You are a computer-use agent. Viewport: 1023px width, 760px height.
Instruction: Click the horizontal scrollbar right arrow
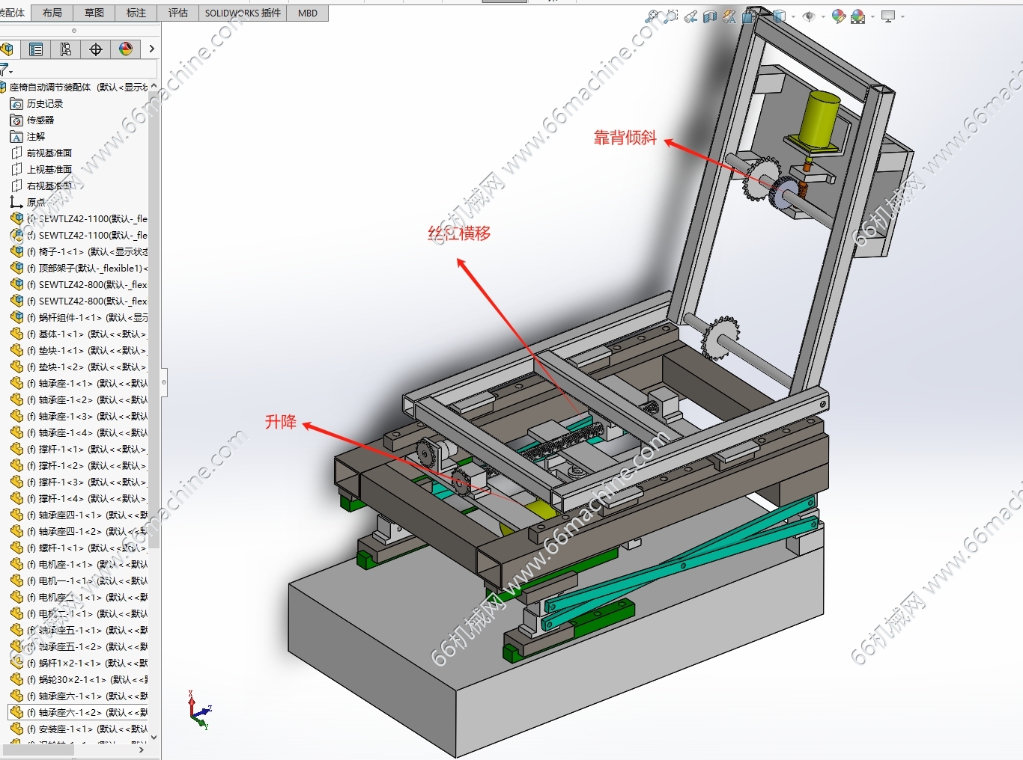142,749
